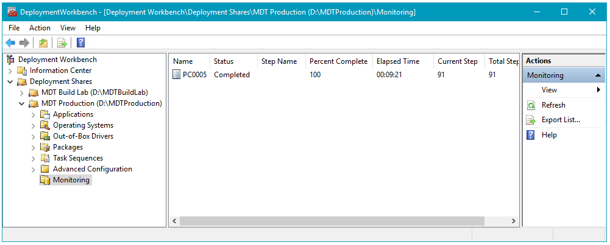Expand the Information Center node
The width and height of the screenshot is (610, 245).
10,71
